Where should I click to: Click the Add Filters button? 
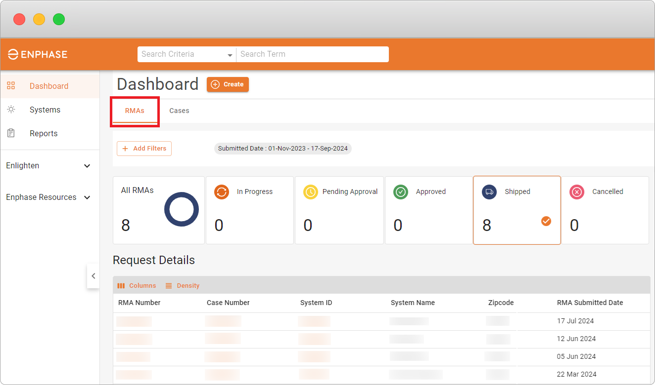click(144, 149)
